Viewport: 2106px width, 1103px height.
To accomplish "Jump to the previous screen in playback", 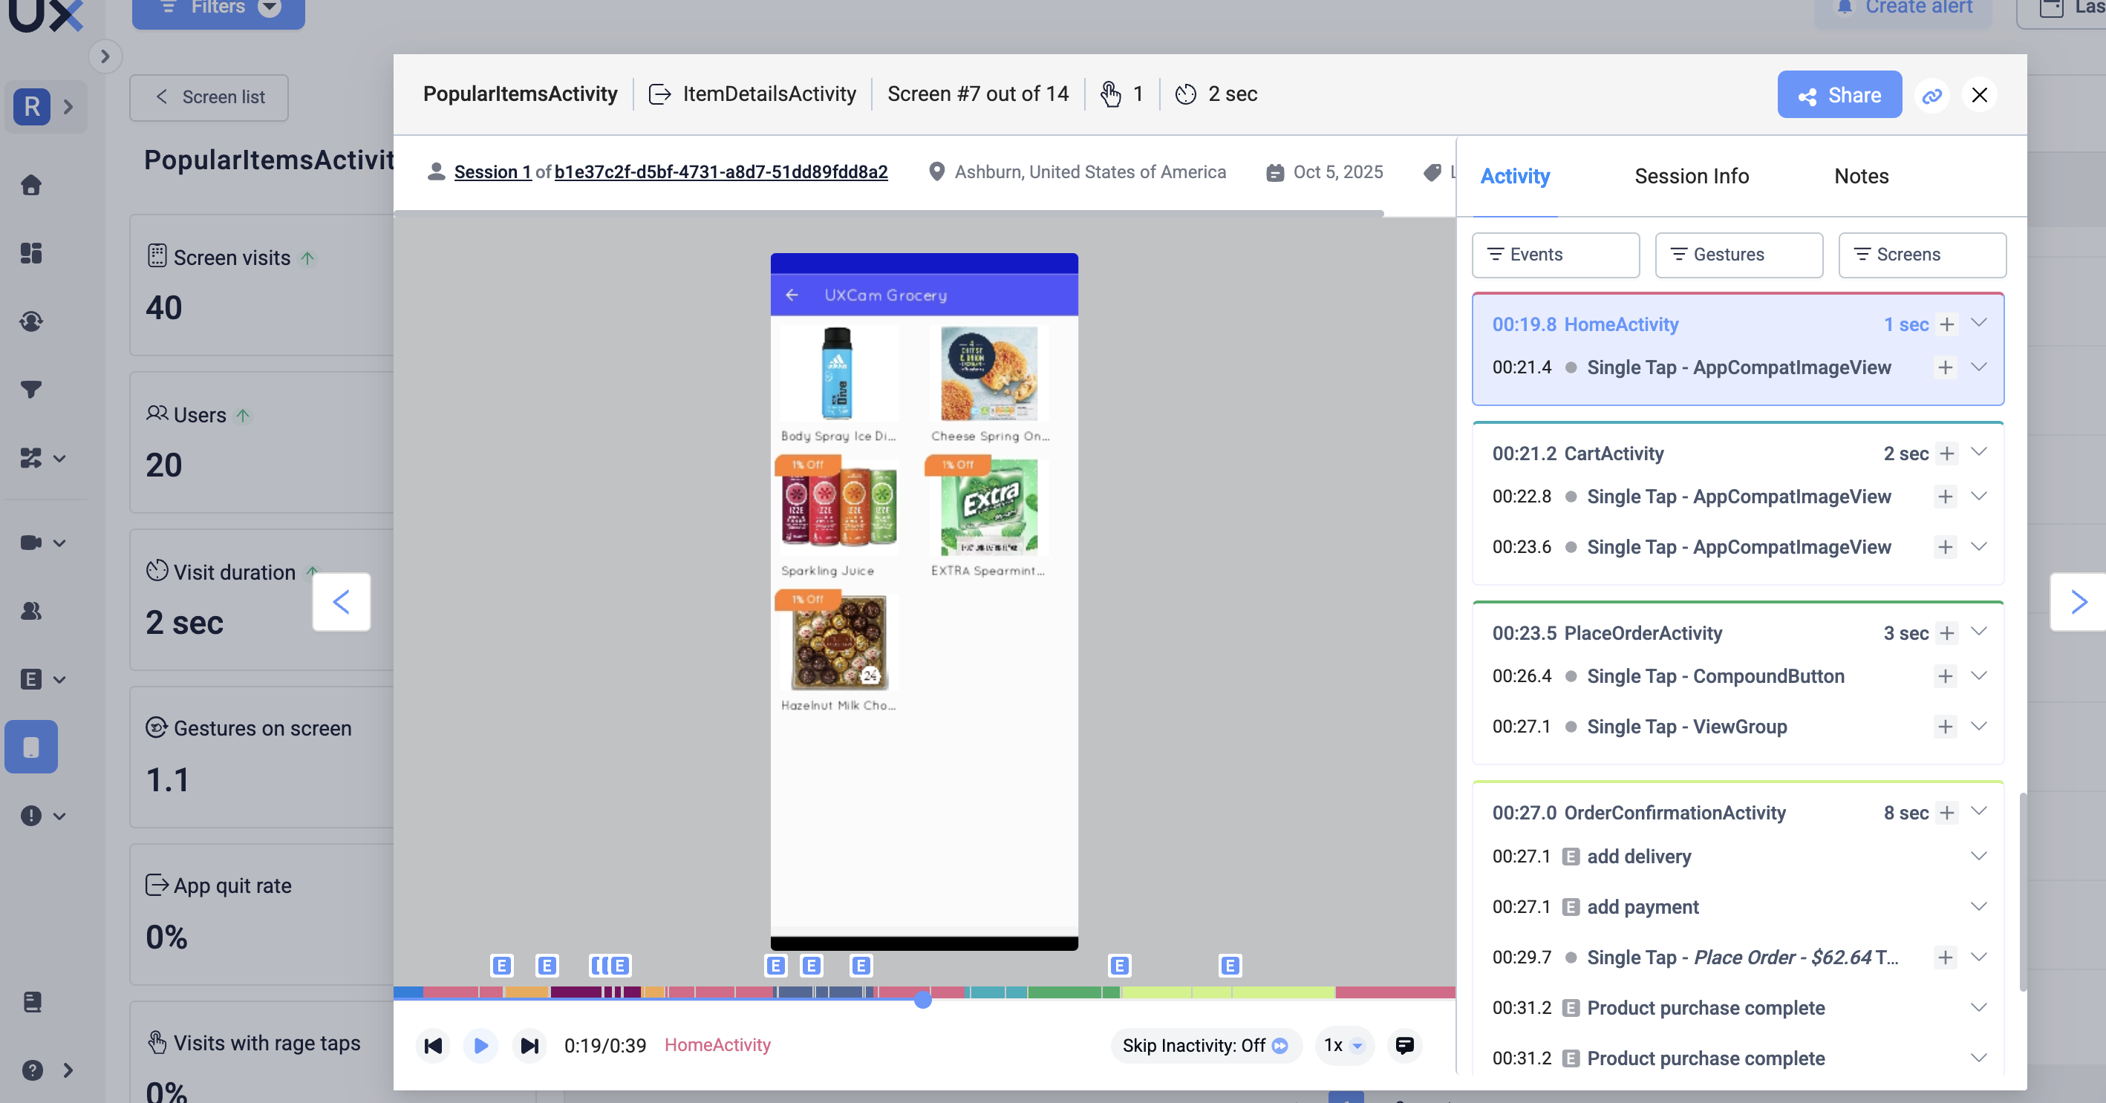I will tap(433, 1045).
